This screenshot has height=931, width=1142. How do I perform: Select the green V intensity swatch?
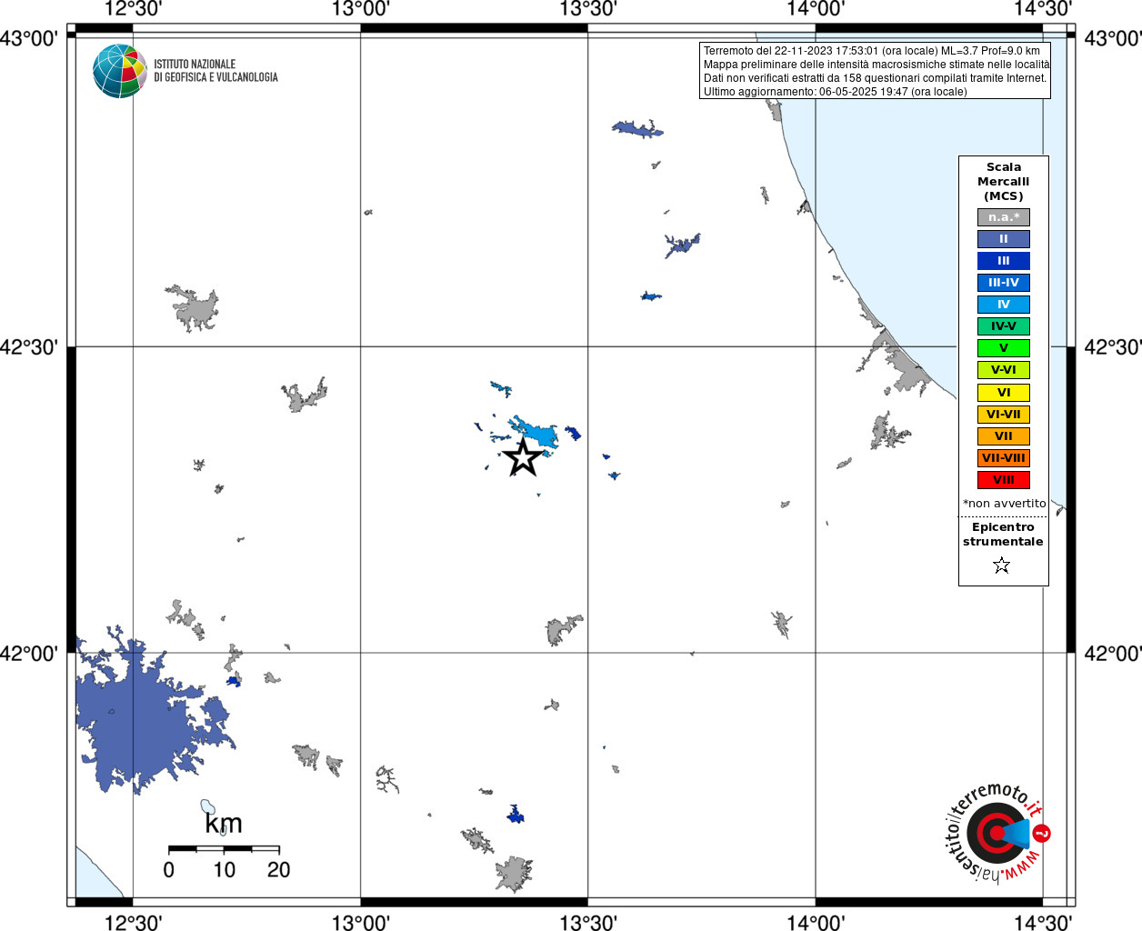coord(1004,348)
